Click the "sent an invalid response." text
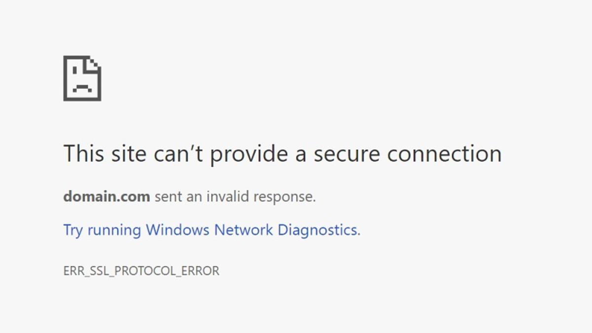592x333 pixels. pos(235,196)
